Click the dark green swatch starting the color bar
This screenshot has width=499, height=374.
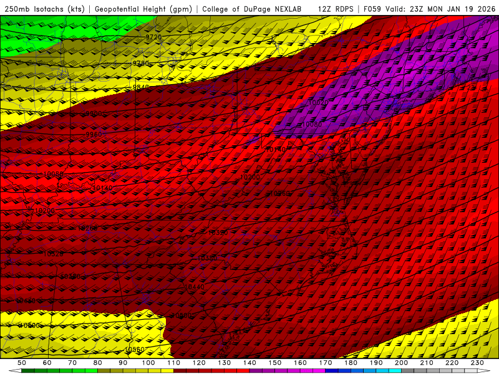[x=27, y=371]
